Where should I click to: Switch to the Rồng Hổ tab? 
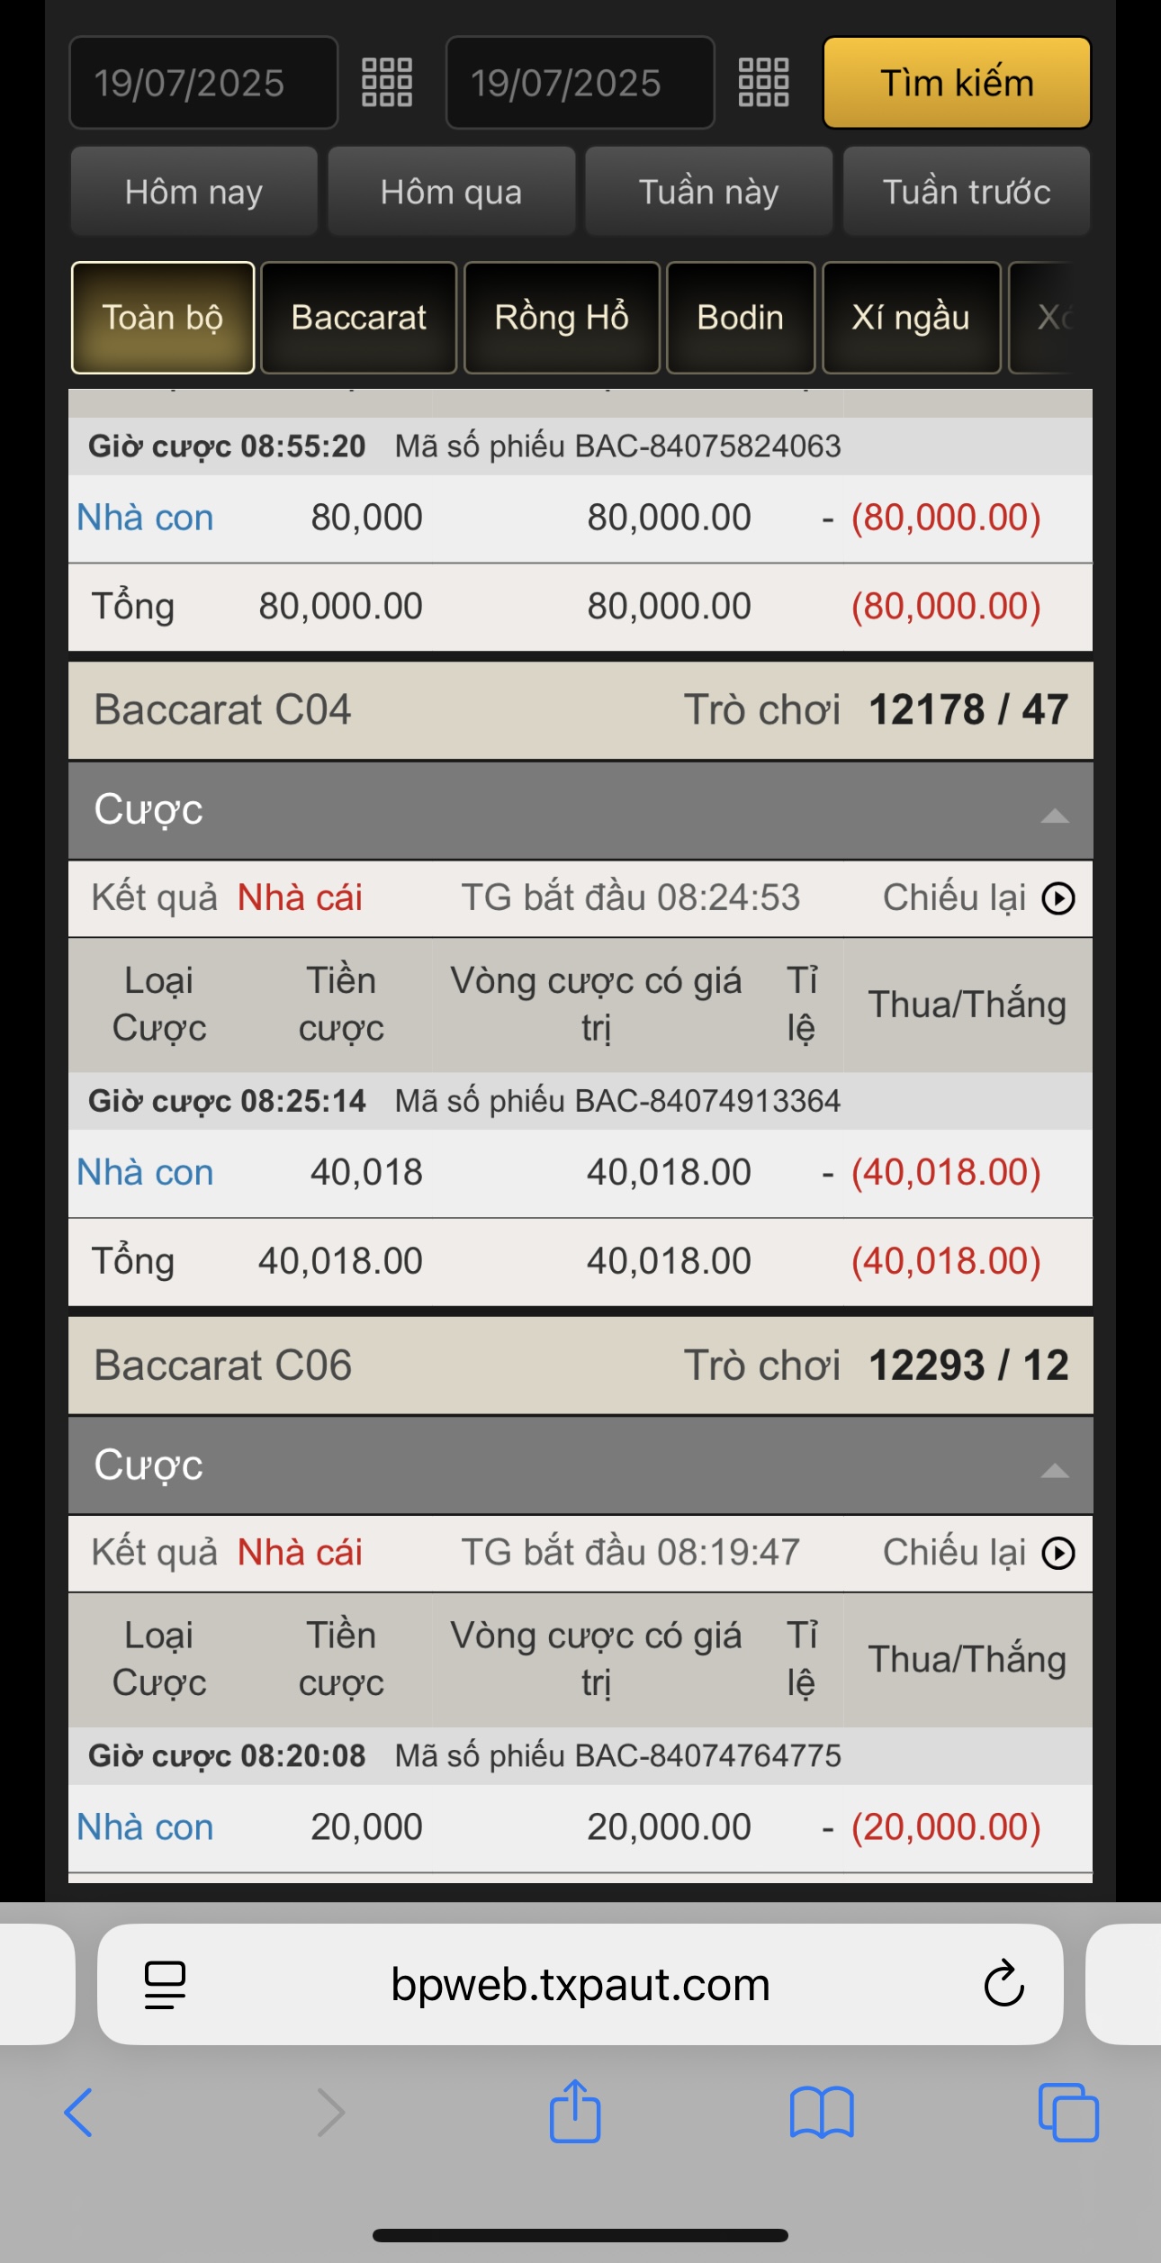[x=562, y=318]
